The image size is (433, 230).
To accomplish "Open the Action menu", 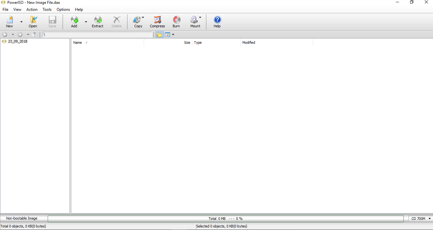I will [x=32, y=10].
